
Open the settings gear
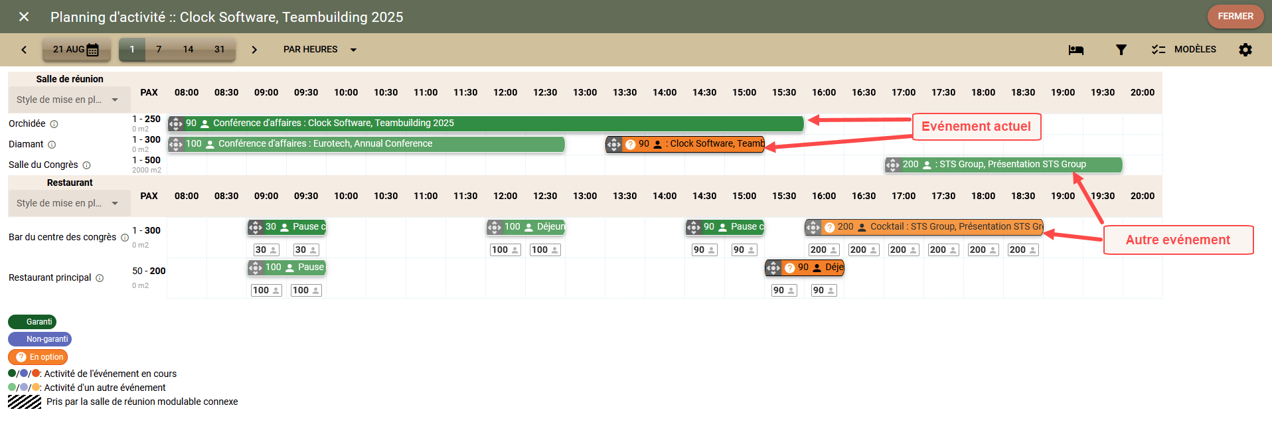(x=1245, y=50)
